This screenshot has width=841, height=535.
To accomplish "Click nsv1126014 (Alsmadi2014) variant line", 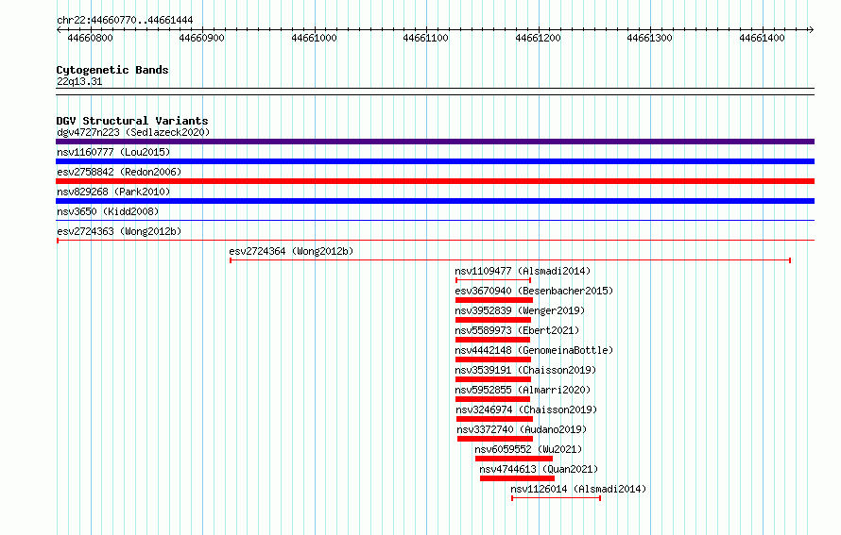I will [557, 498].
